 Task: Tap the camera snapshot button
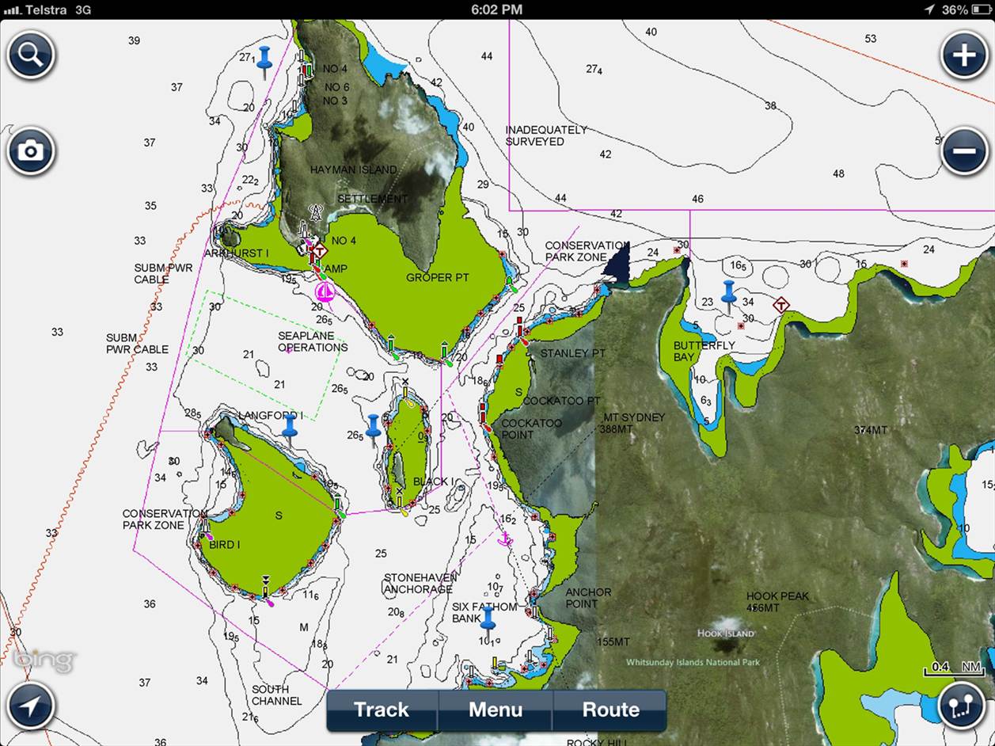(x=31, y=150)
